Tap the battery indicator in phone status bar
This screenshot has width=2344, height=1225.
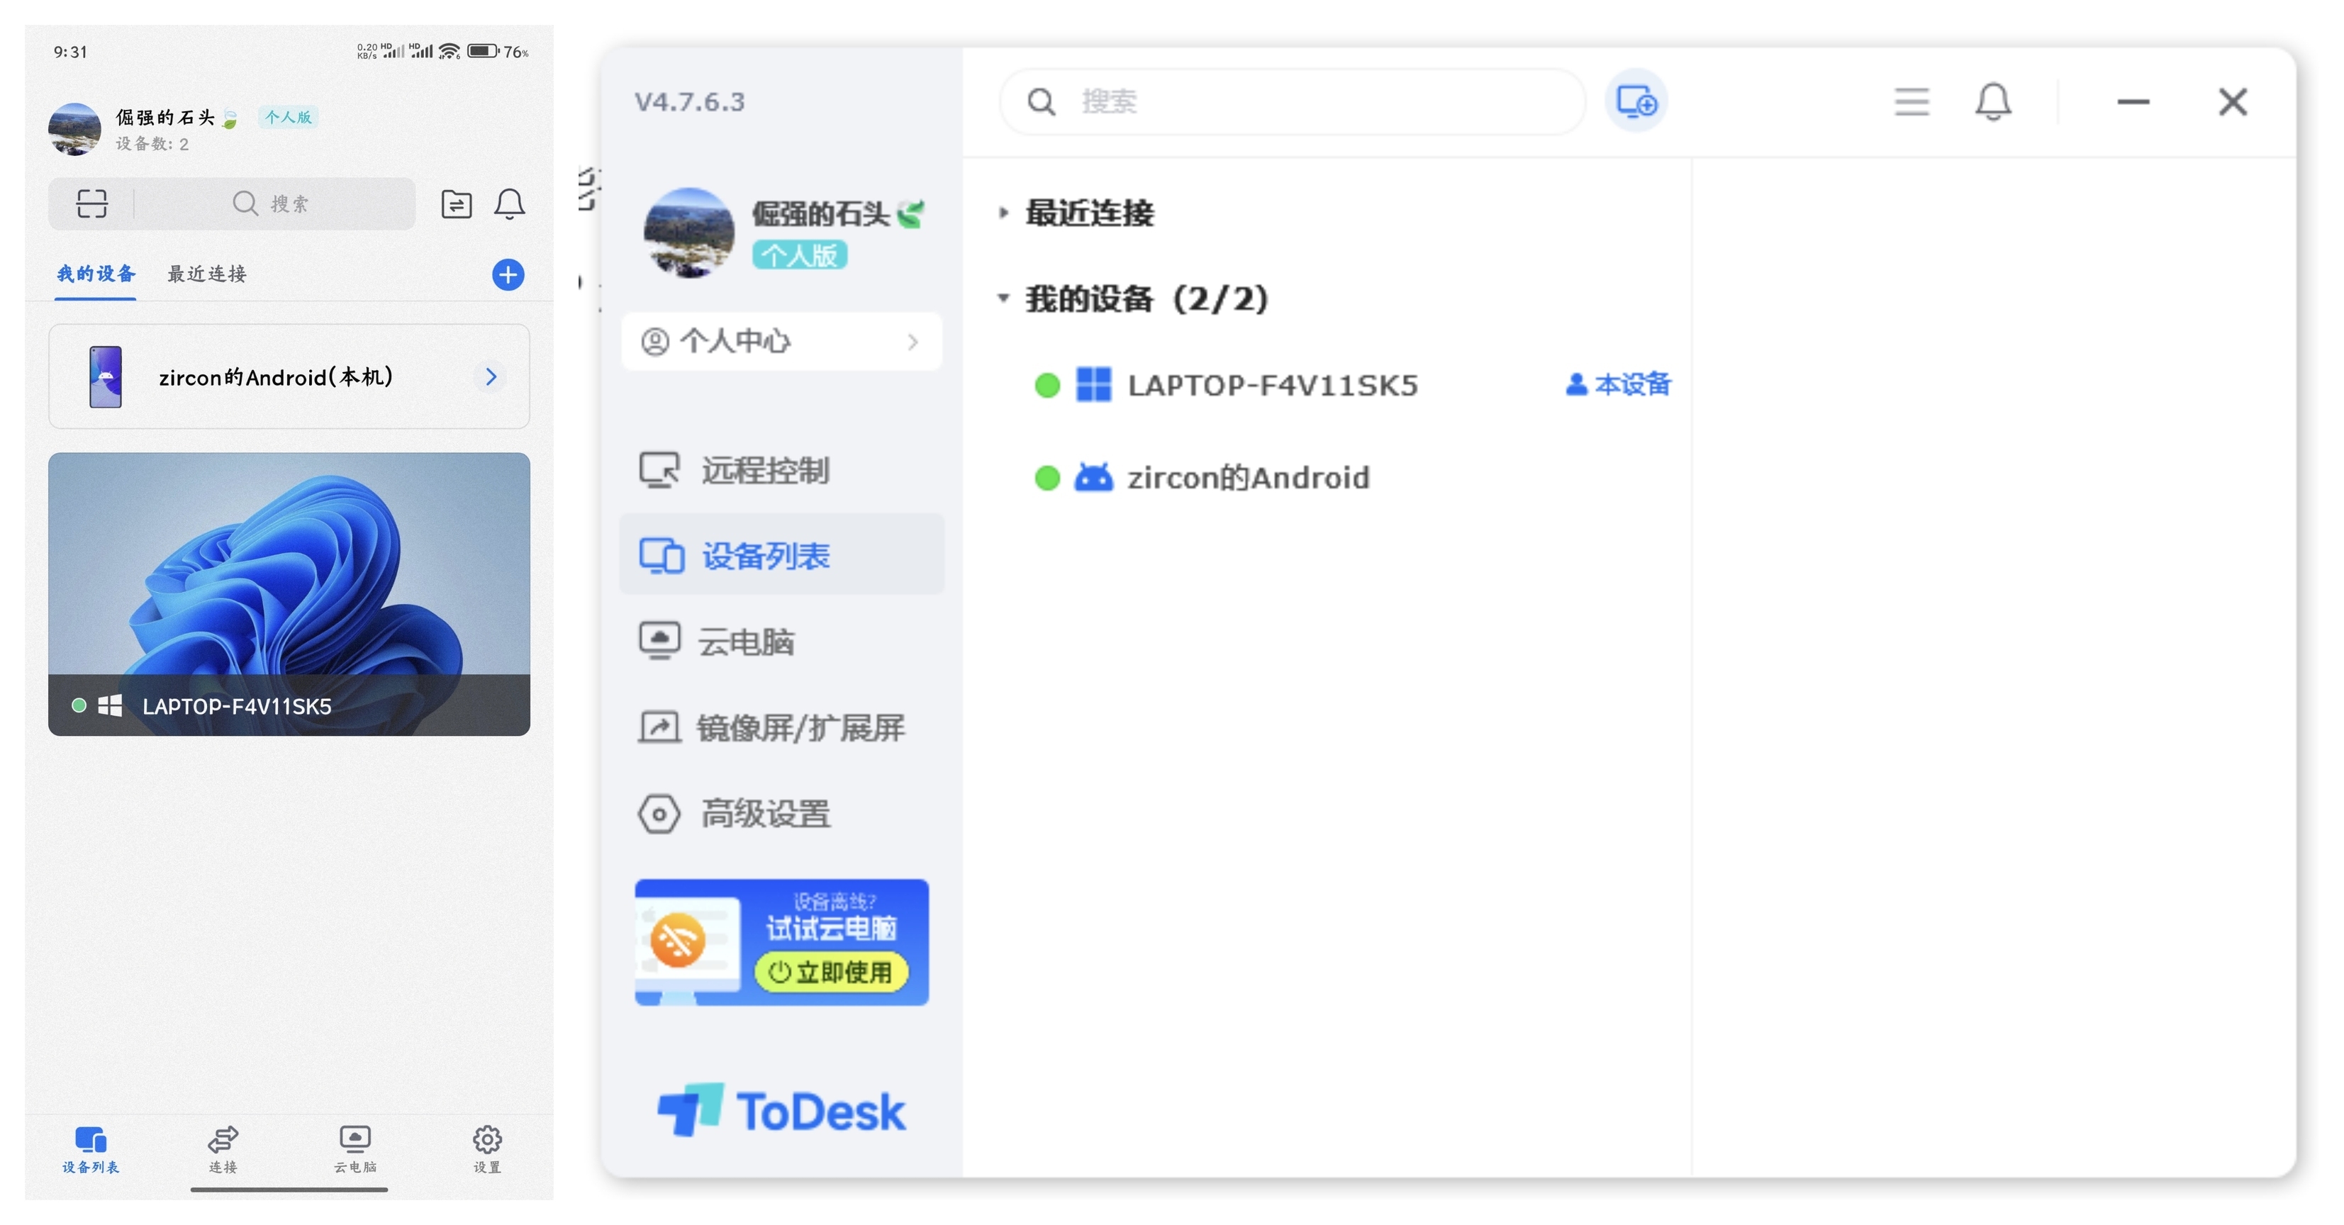pyautogui.click(x=483, y=51)
